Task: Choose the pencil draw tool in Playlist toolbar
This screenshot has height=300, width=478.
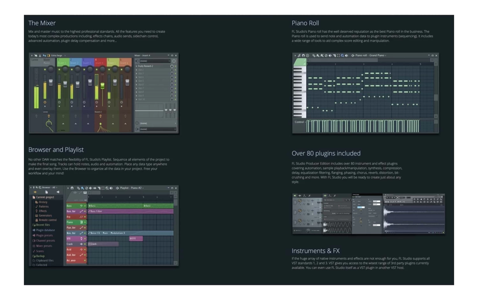Action: tap(78, 188)
